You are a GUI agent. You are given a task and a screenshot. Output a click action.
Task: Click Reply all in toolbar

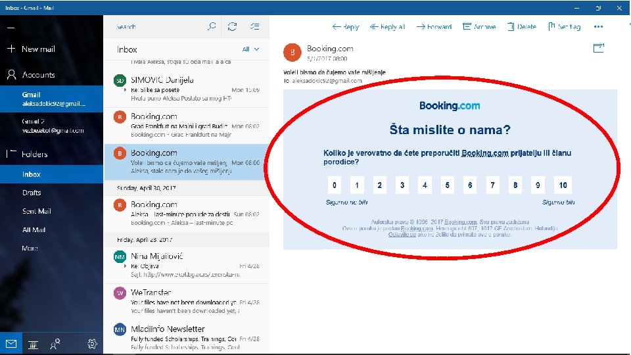point(387,27)
